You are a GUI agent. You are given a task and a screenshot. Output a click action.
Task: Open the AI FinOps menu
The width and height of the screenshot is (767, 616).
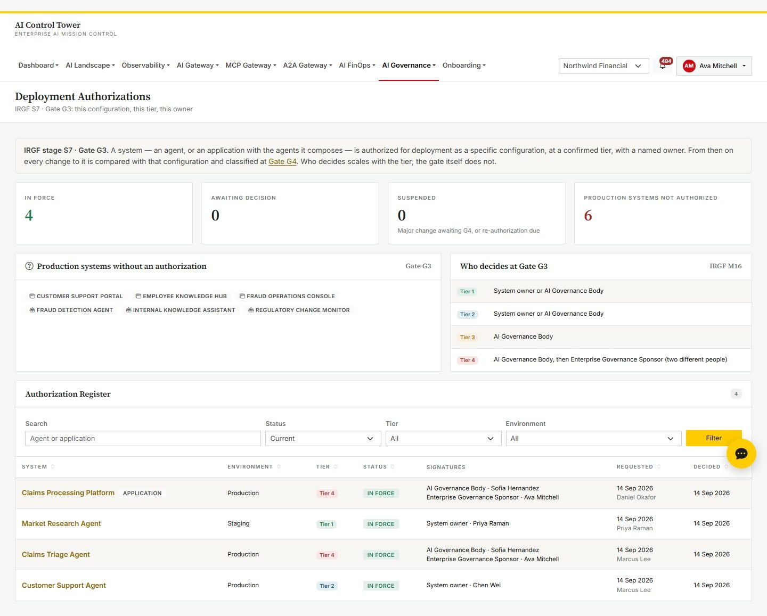click(357, 65)
